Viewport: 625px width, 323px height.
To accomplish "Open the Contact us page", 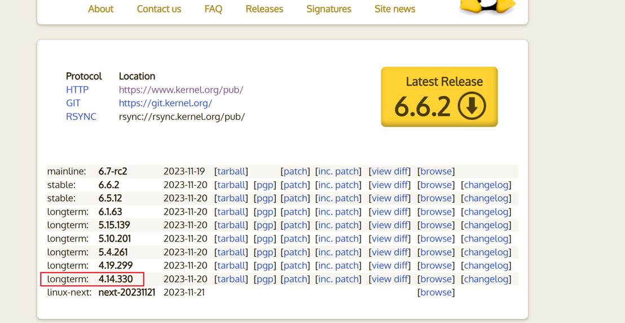I will pos(159,9).
